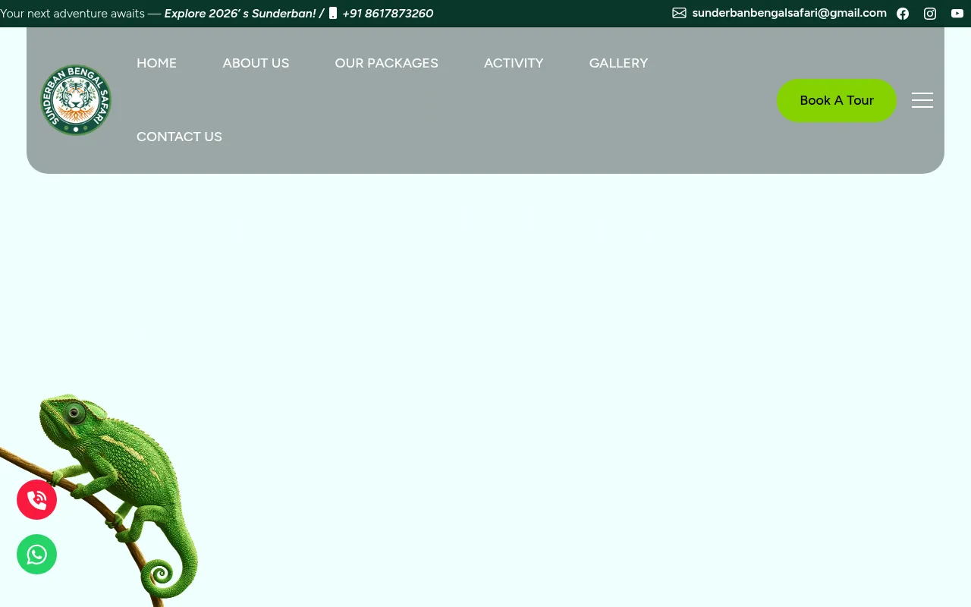This screenshot has width=971, height=607.
Task: Click the Book A Tour button
Action: pos(837,100)
